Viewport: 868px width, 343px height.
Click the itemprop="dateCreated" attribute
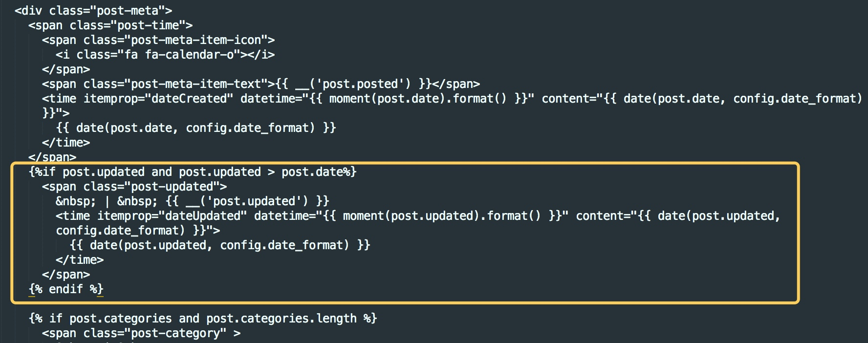[158, 99]
